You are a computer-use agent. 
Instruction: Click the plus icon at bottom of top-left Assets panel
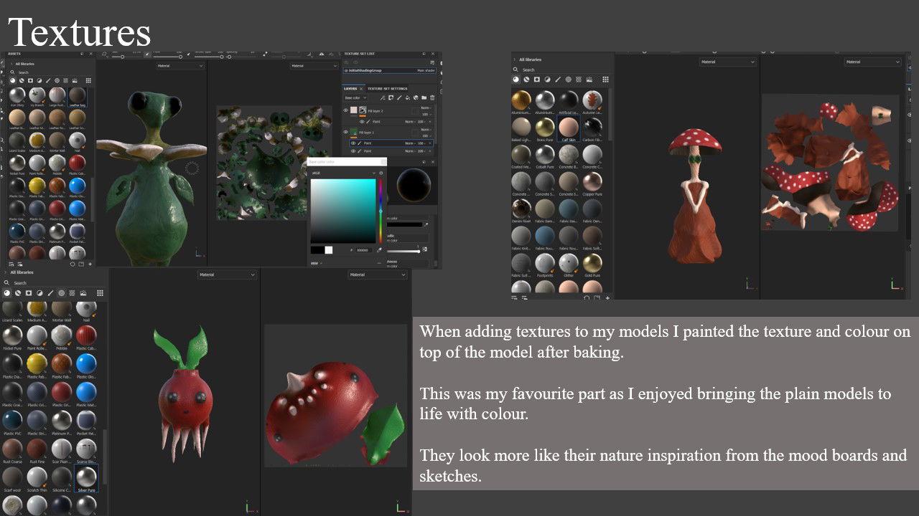pos(90,264)
